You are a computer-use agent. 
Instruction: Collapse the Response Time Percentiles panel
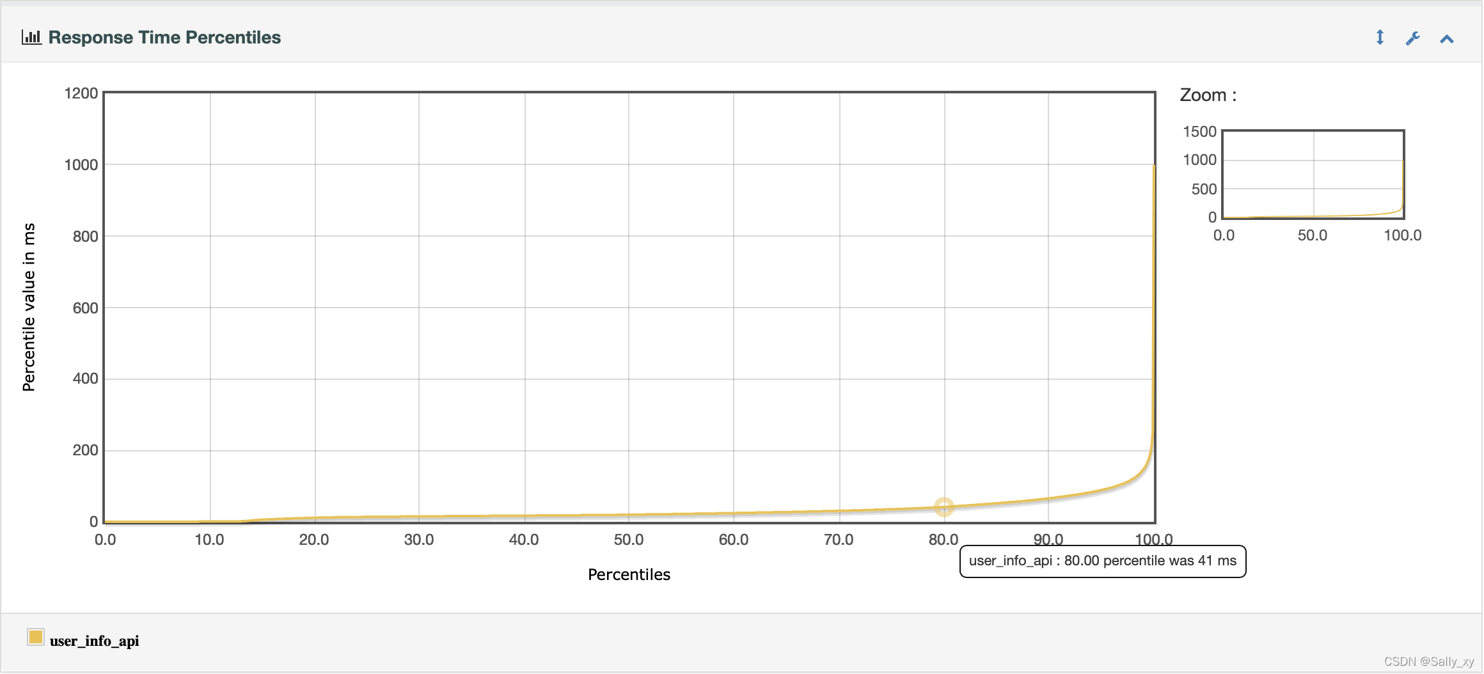coord(1447,39)
